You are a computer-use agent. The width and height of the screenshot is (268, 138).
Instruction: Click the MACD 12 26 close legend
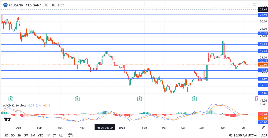pos(15,105)
